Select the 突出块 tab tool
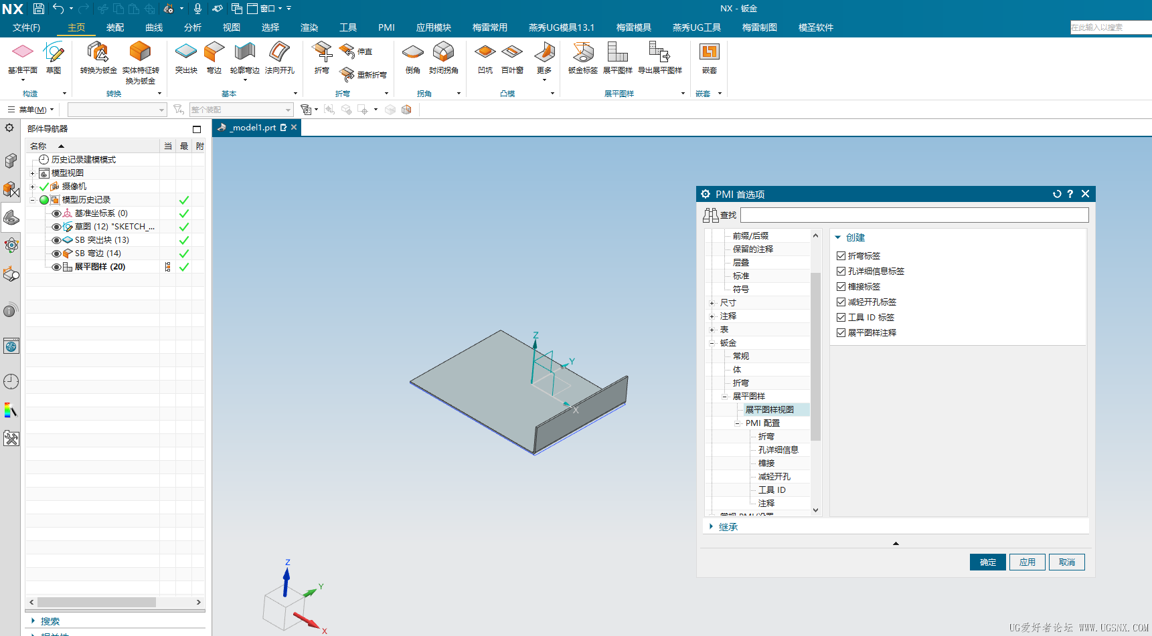Viewport: 1152px width, 636px height. [185, 51]
